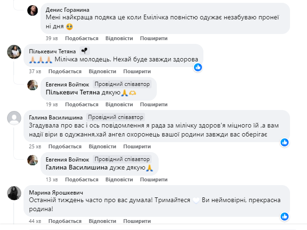Click mention of Галина Василишина in reply
The image size is (307, 230).
[73, 167]
